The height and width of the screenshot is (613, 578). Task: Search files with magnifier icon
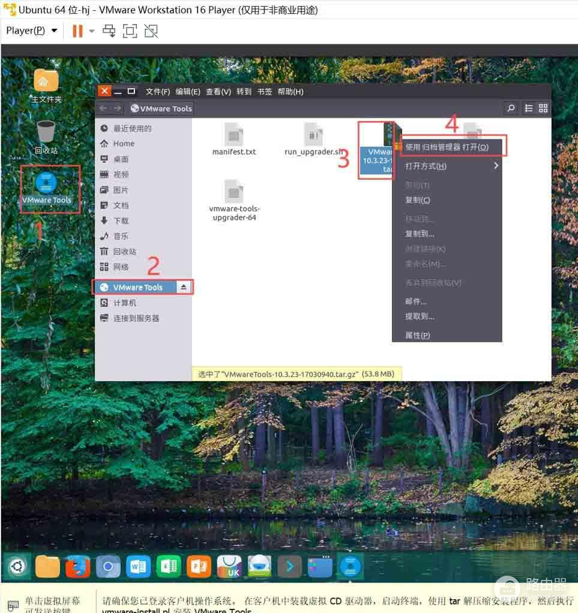[x=510, y=108]
